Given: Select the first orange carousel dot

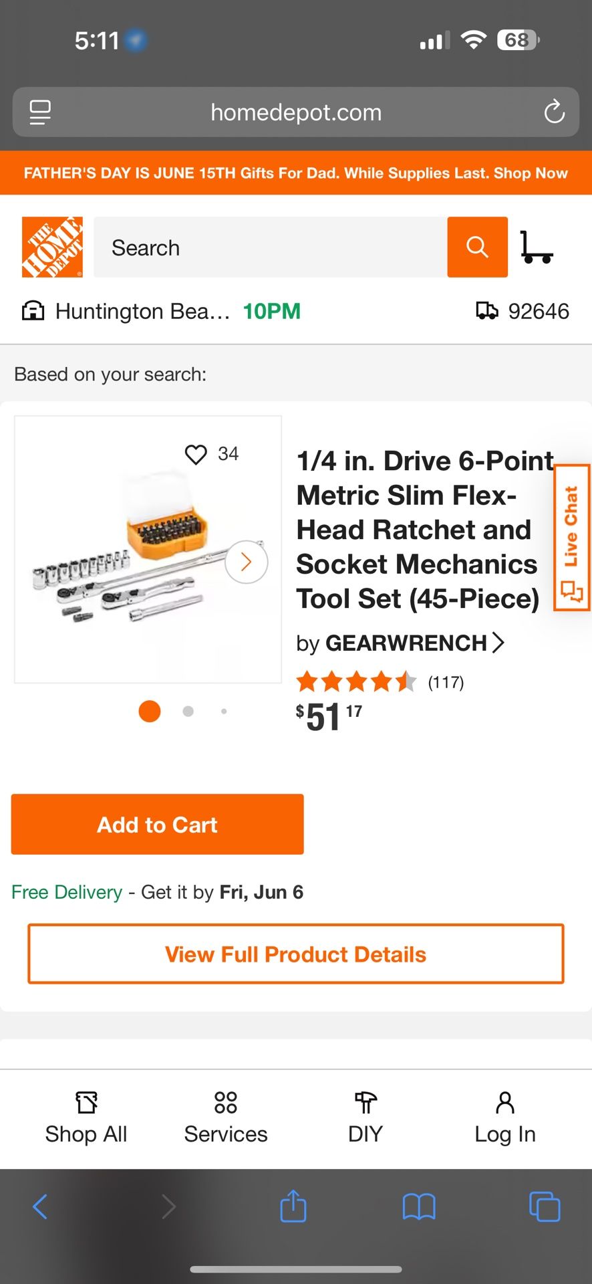Looking at the screenshot, I should point(150,712).
